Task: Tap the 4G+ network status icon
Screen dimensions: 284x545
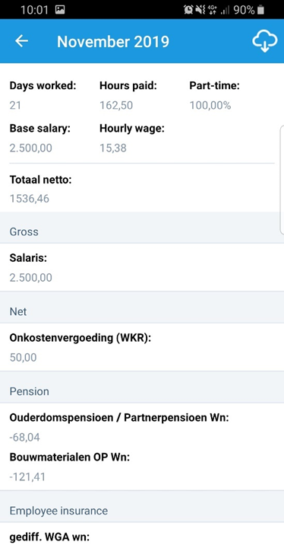Action: pos(212,10)
